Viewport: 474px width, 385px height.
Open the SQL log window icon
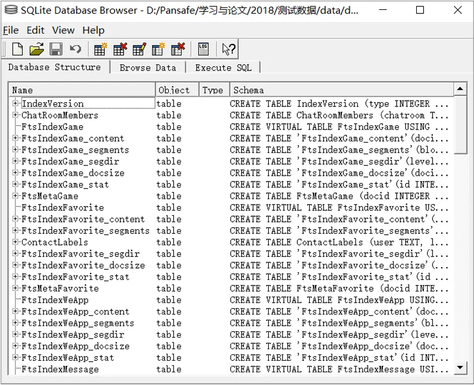tap(203, 49)
